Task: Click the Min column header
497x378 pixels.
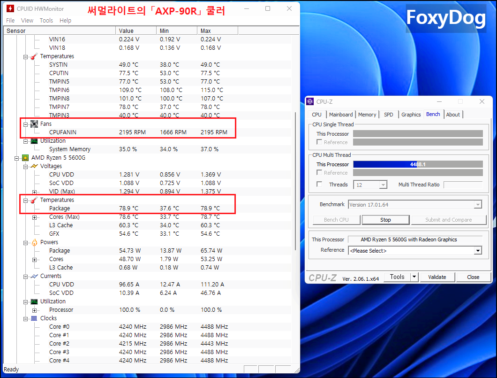Action: click(177, 31)
